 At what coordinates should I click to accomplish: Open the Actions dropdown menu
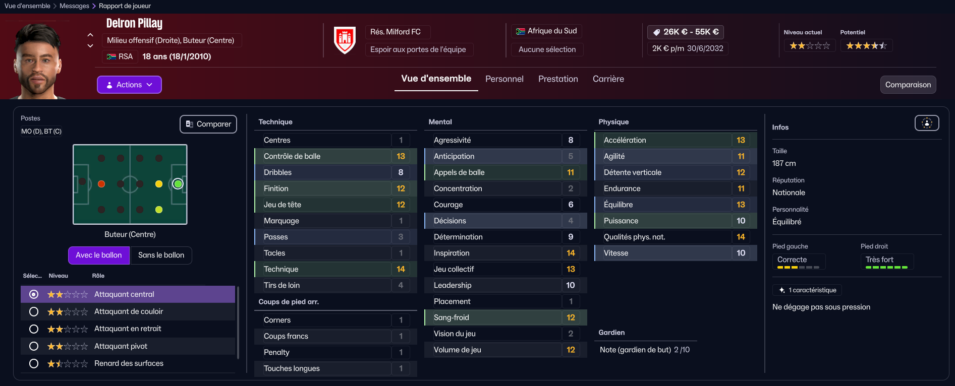pos(129,85)
